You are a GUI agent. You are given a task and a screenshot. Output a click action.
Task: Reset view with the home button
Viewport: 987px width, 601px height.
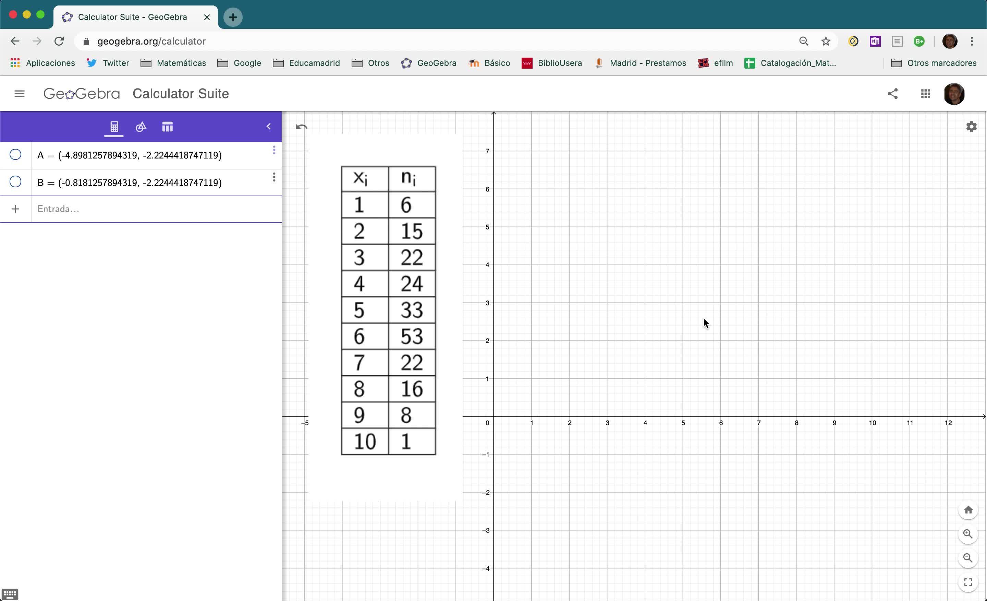(968, 510)
